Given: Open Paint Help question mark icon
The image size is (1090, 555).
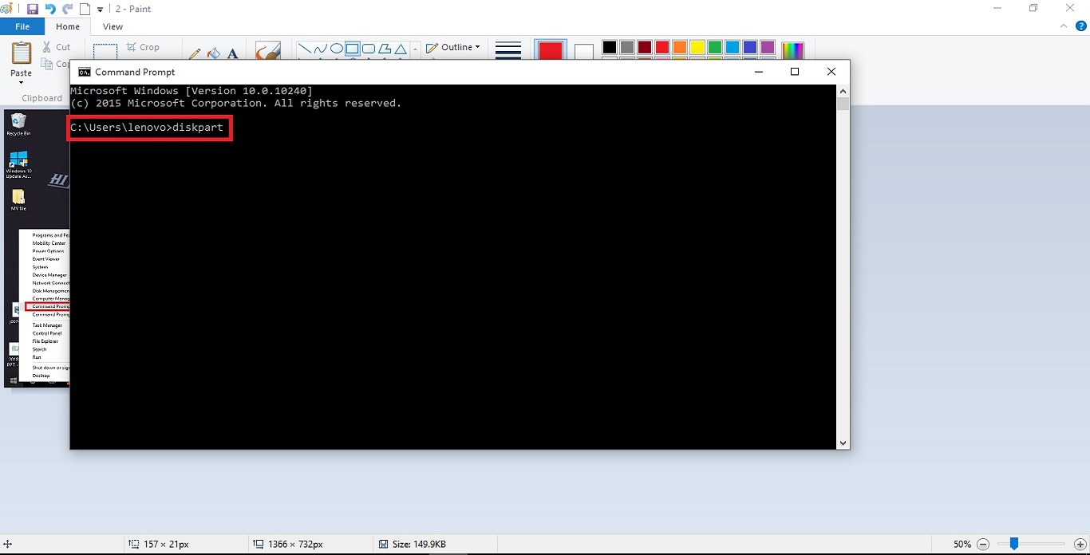Looking at the screenshot, I should [1080, 26].
